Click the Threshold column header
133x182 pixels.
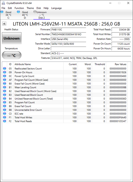[99, 64]
